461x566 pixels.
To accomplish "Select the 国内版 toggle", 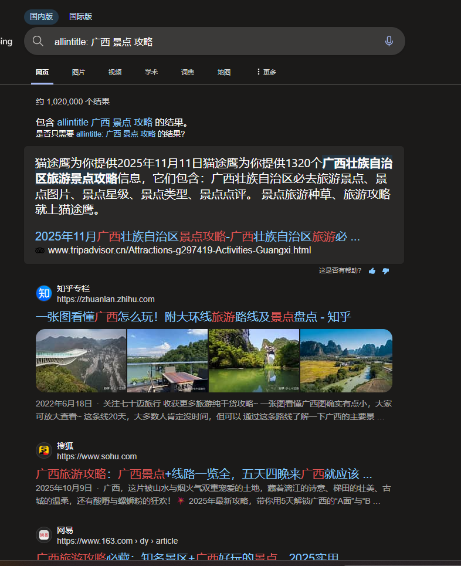I will point(41,16).
